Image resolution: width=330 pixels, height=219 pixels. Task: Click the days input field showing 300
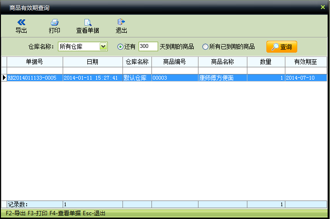point(148,46)
